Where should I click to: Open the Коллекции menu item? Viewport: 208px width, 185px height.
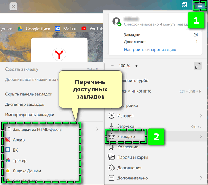click(x=156, y=147)
